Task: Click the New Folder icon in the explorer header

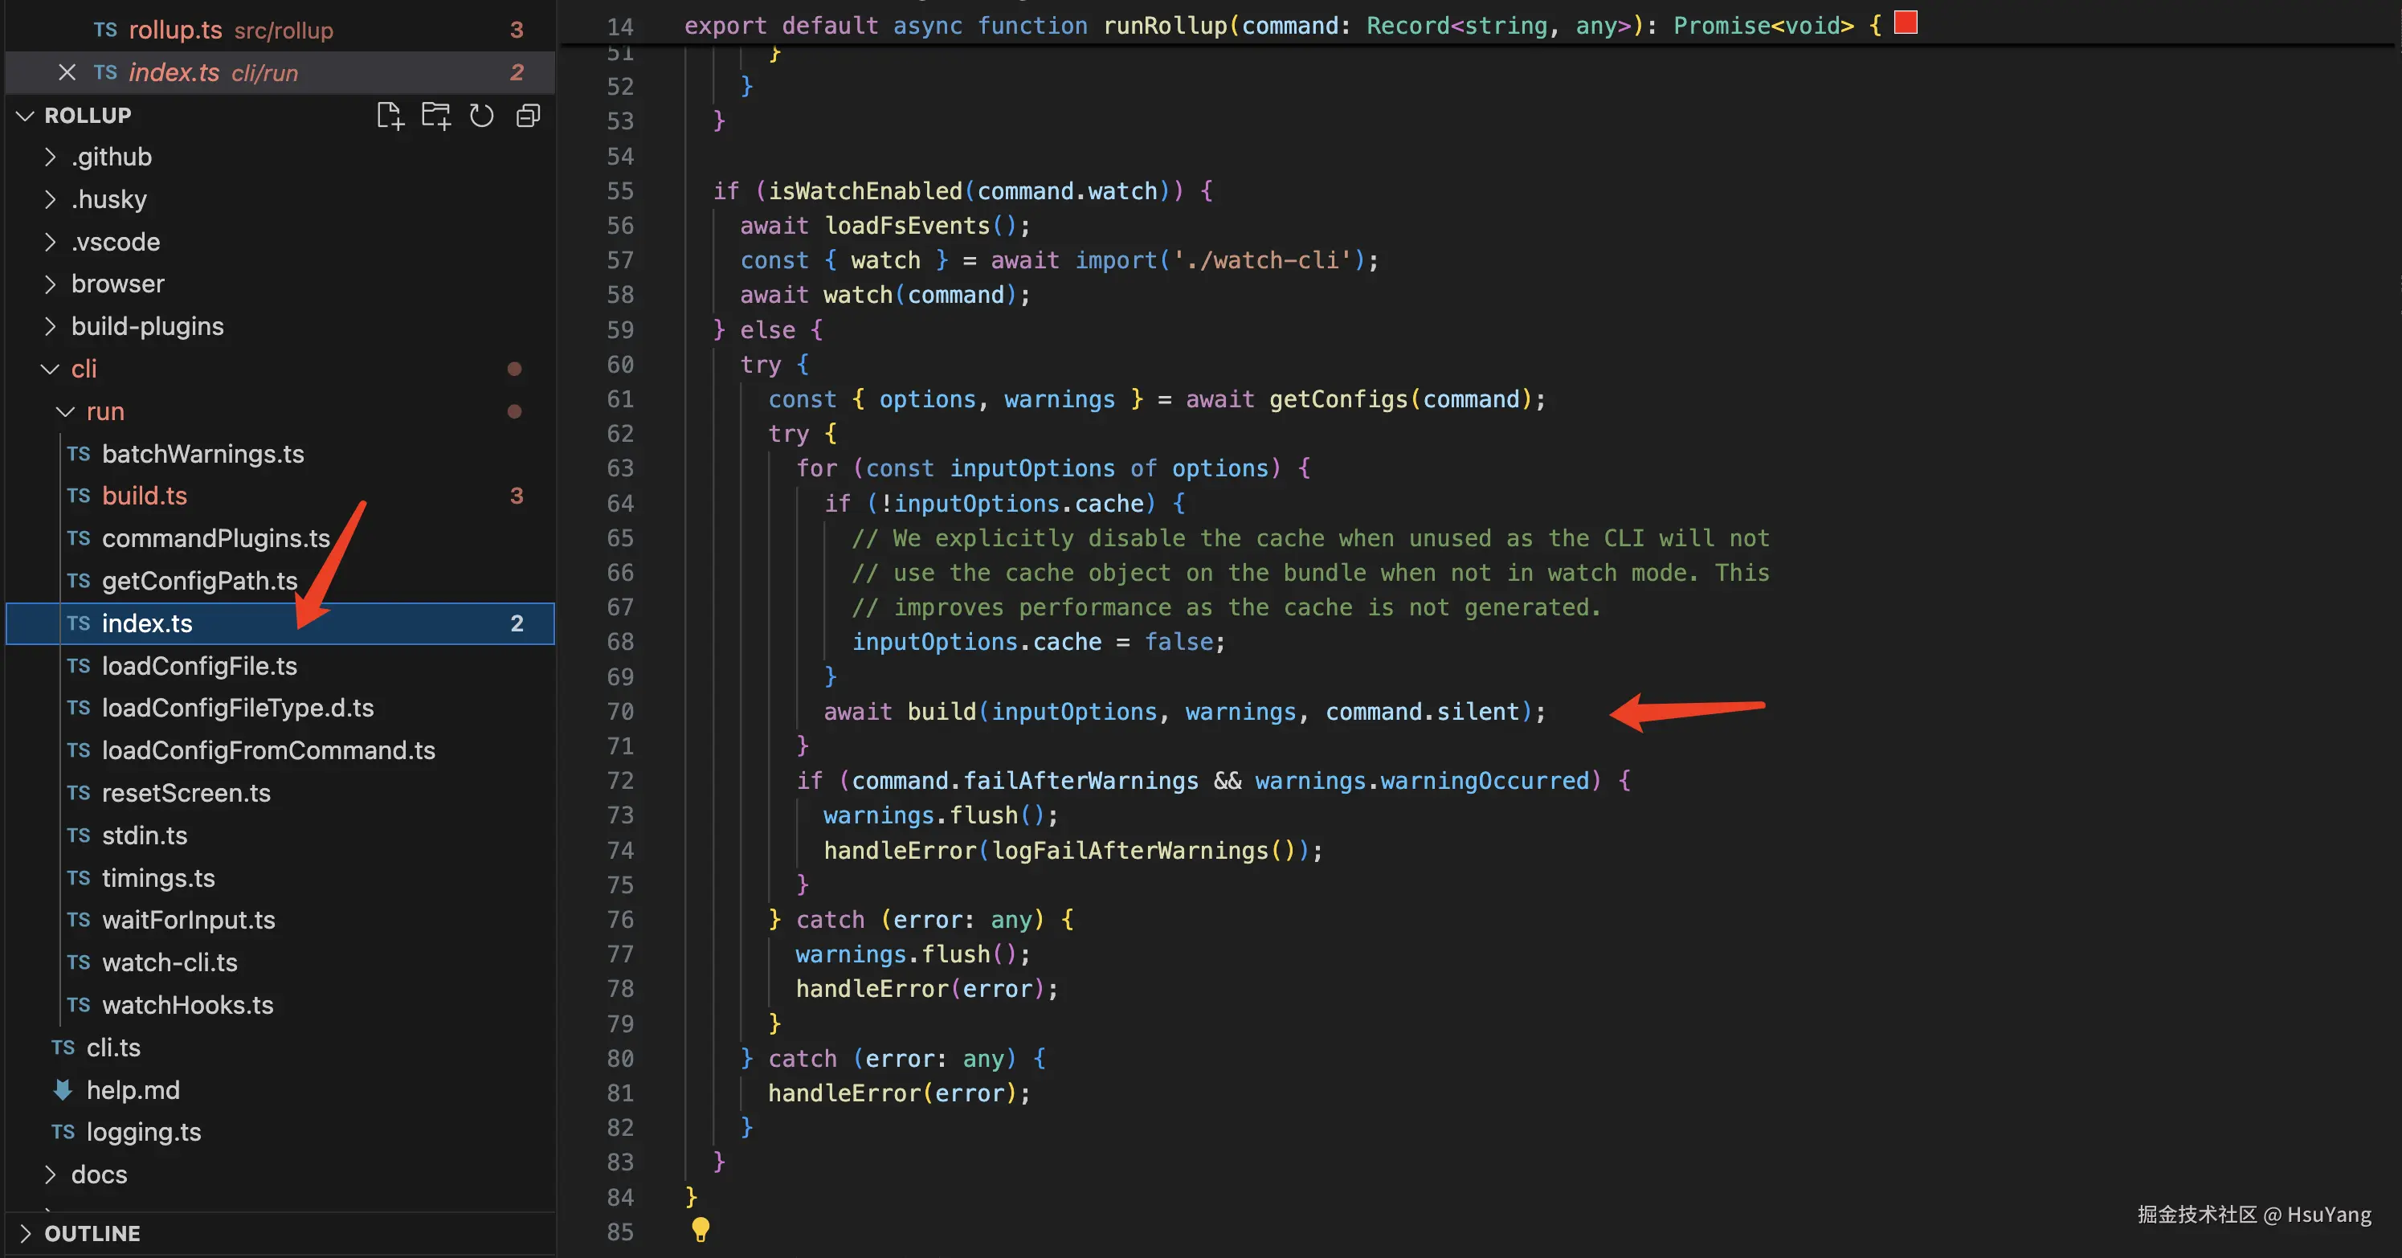Action: (x=435, y=116)
